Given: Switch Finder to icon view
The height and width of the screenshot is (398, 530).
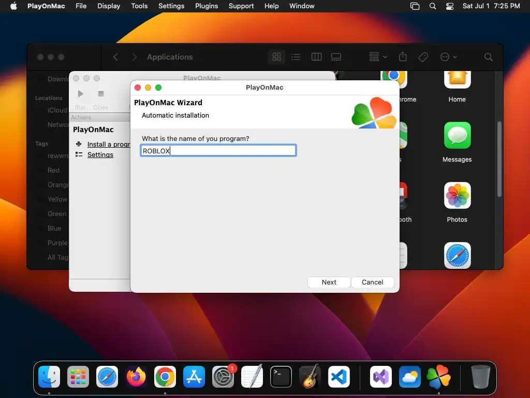Looking at the screenshot, I should (276, 56).
